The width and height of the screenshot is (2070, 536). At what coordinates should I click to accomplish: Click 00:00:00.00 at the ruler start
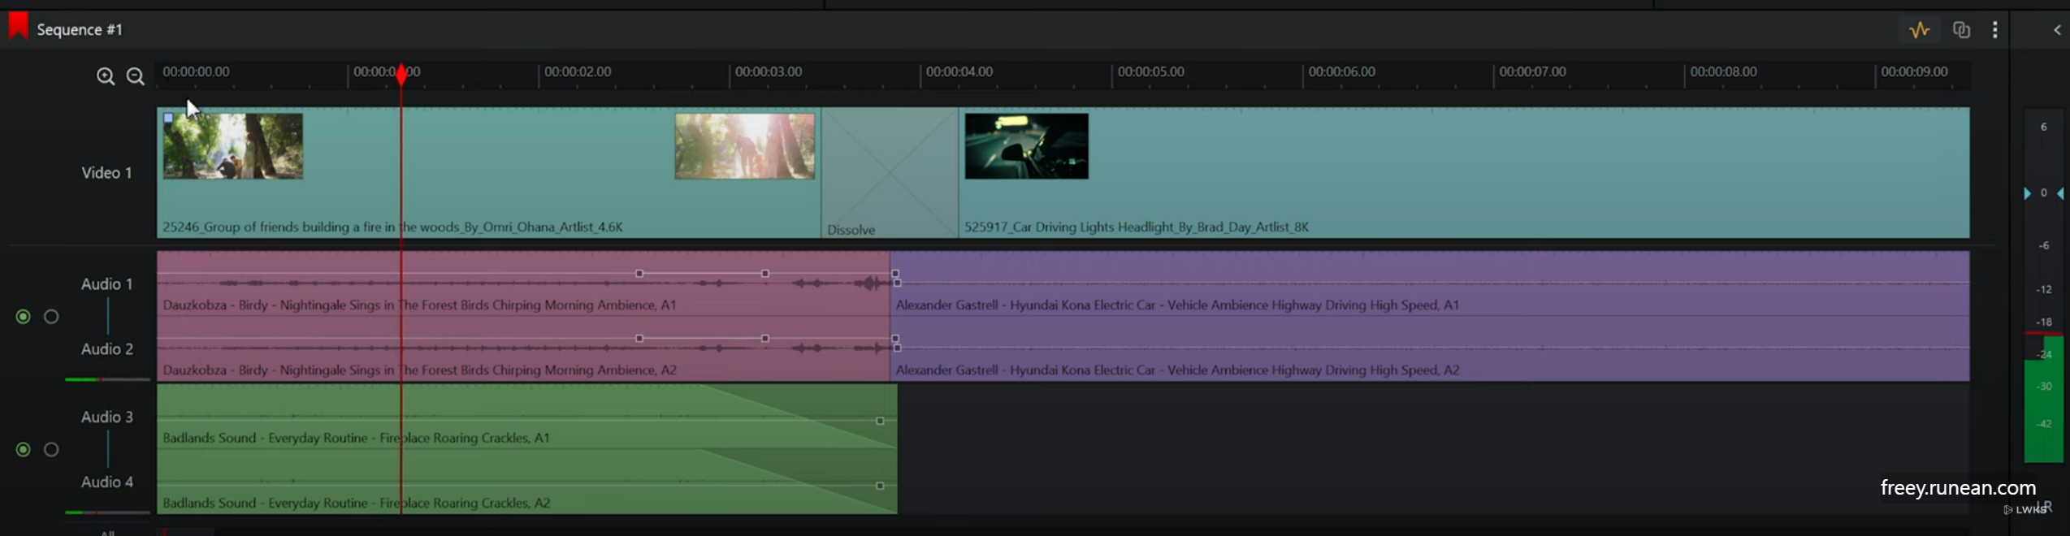196,71
